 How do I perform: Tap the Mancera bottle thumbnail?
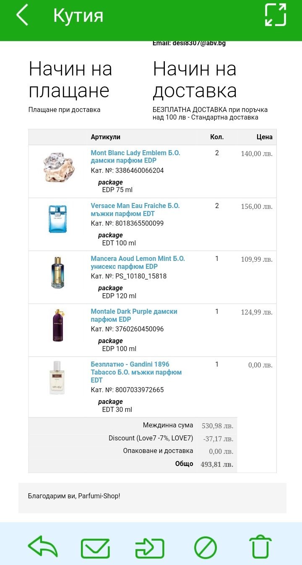pos(57,273)
